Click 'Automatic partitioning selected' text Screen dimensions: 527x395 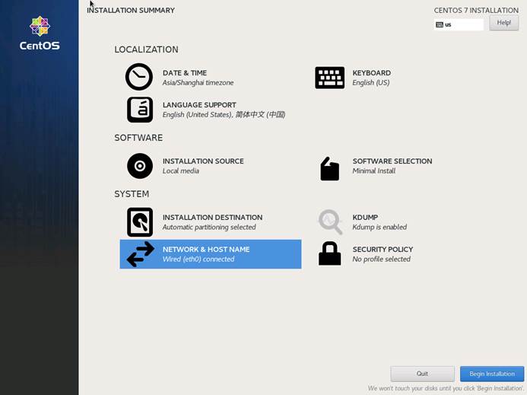(x=209, y=227)
